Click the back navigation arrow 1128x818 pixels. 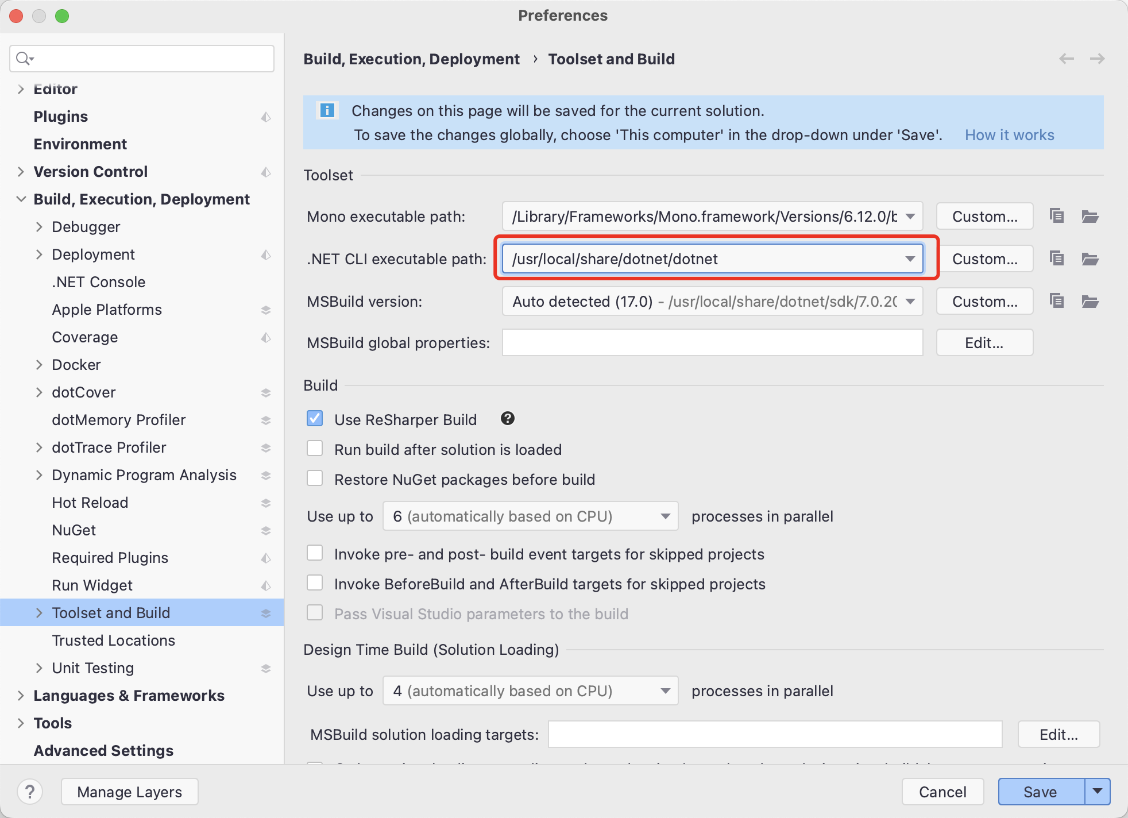(1067, 59)
